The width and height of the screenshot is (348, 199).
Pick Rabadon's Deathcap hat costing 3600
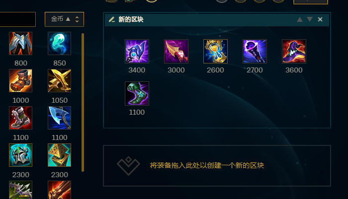click(x=294, y=52)
